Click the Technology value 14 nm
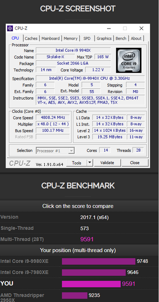This screenshot has width=159, height=302. pyautogui.click(x=46, y=70)
